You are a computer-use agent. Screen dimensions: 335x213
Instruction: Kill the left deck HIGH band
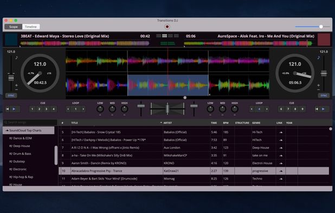[124, 115]
